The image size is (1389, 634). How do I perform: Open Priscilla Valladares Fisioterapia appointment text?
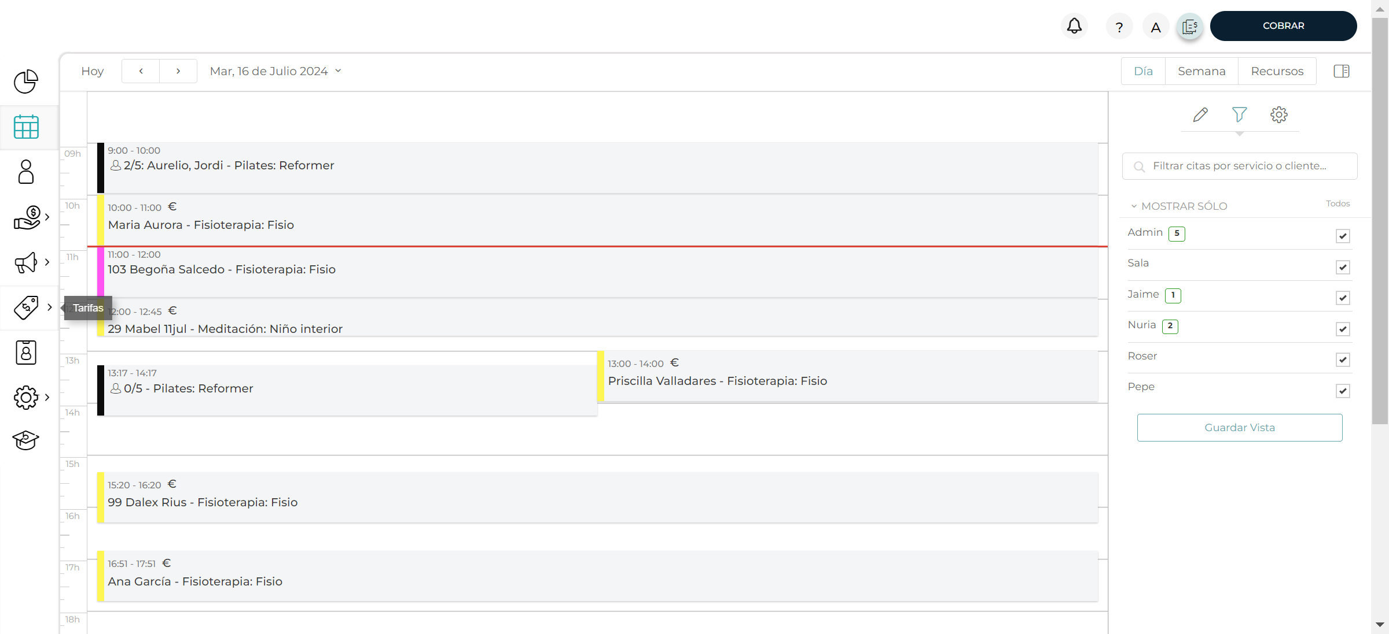[718, 381]
